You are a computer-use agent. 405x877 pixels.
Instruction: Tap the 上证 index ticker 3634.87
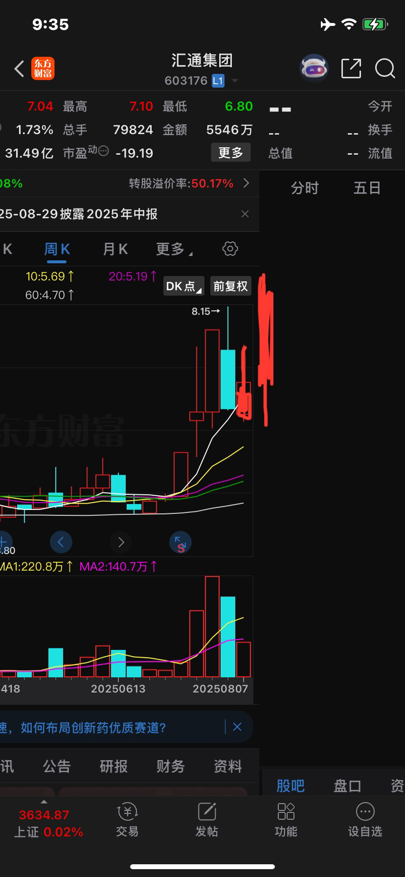[44, 815]
